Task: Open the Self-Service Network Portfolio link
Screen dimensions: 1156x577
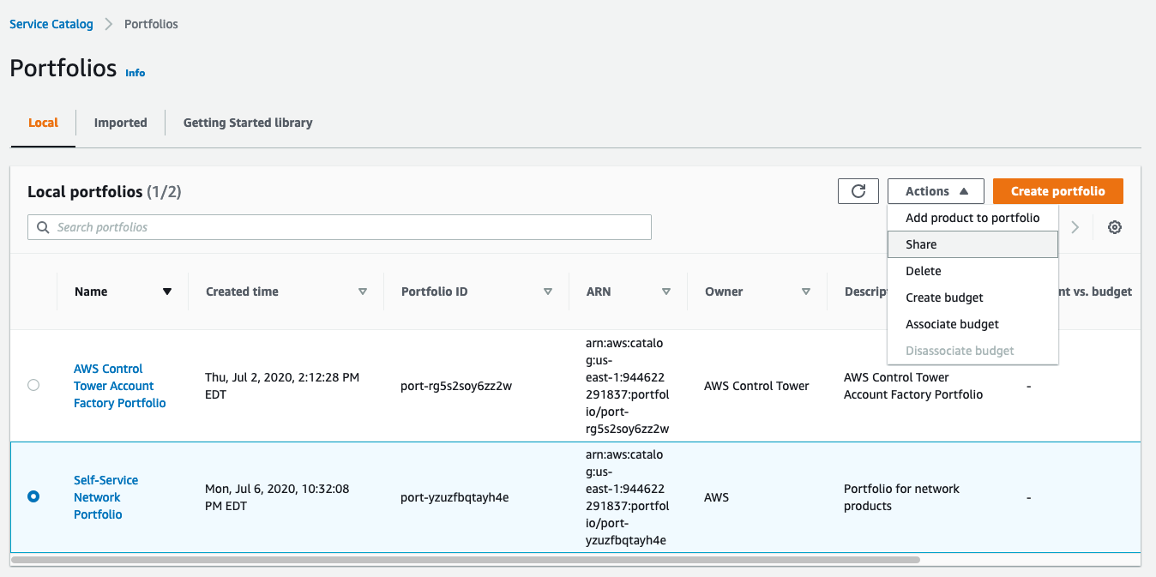Action: tap(105, 496)
